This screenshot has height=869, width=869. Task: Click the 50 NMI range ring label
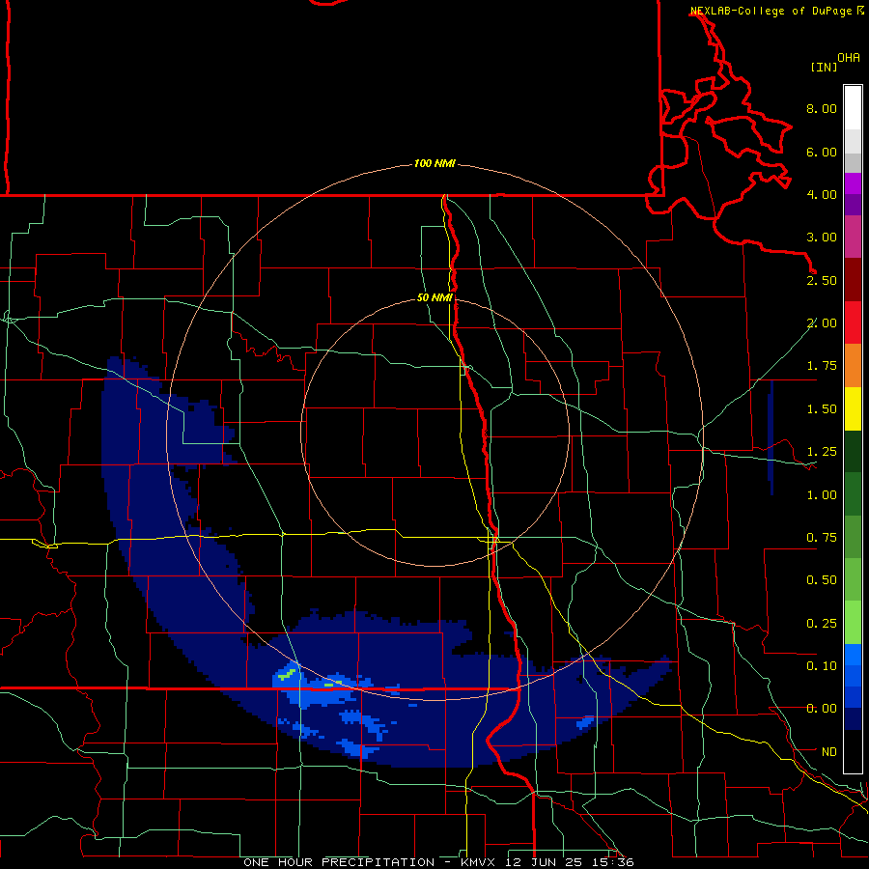click(x=434, y=297)
